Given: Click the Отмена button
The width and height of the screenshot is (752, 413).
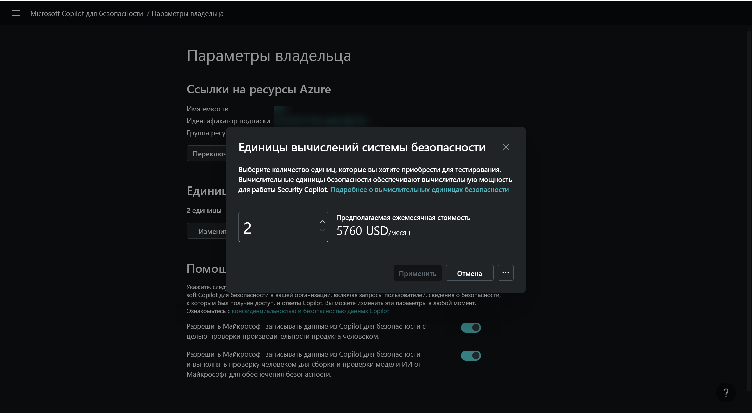Looking at the screenshot, I should (x=469, y=273).
